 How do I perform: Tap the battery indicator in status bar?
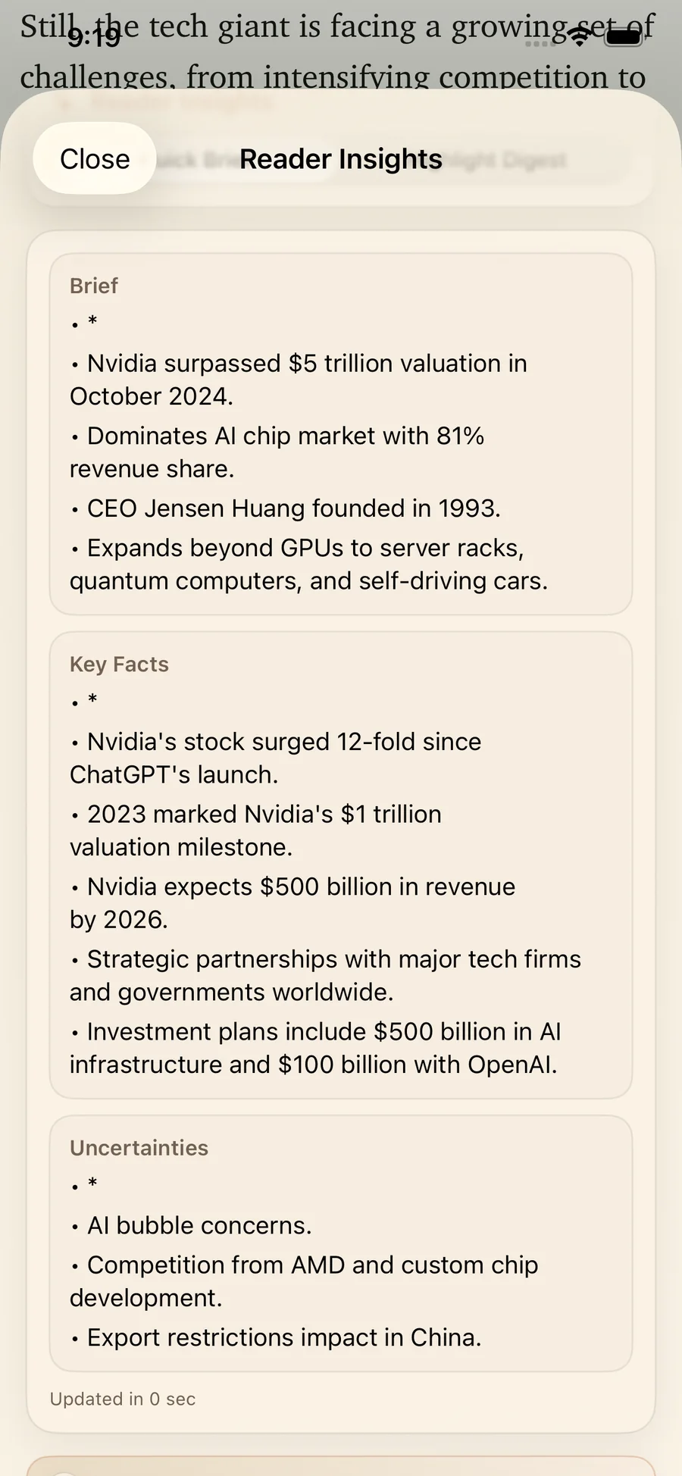click(623, 35)
